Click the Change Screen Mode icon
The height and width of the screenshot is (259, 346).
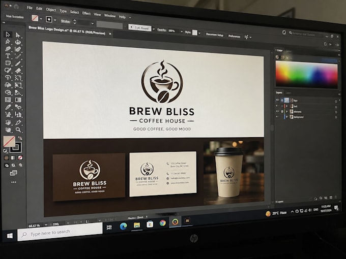pos(13,173)
